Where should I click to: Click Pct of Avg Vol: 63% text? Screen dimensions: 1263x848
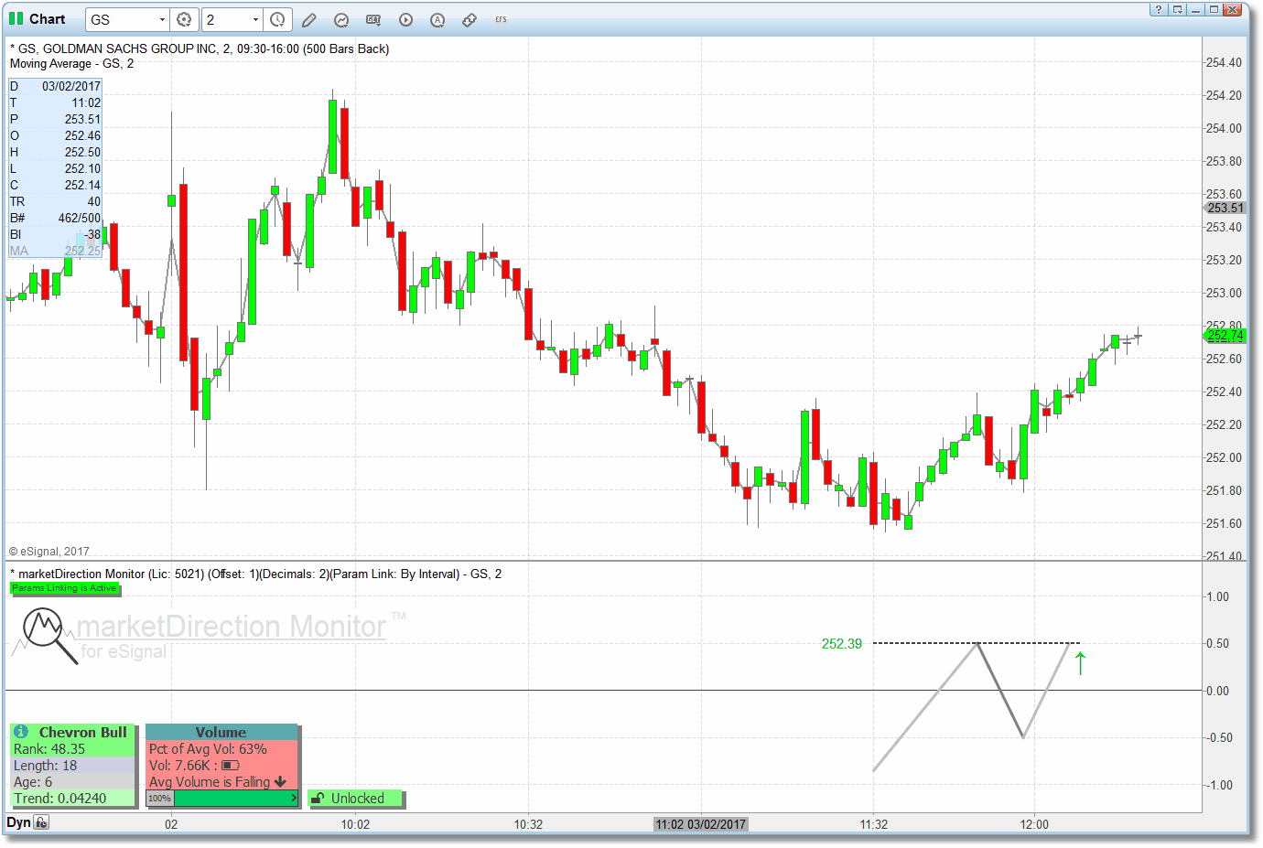click(x=208, y=749)
